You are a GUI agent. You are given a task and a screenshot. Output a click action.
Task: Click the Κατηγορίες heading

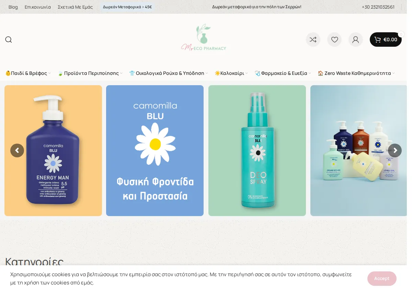click(x=34, y=261)
